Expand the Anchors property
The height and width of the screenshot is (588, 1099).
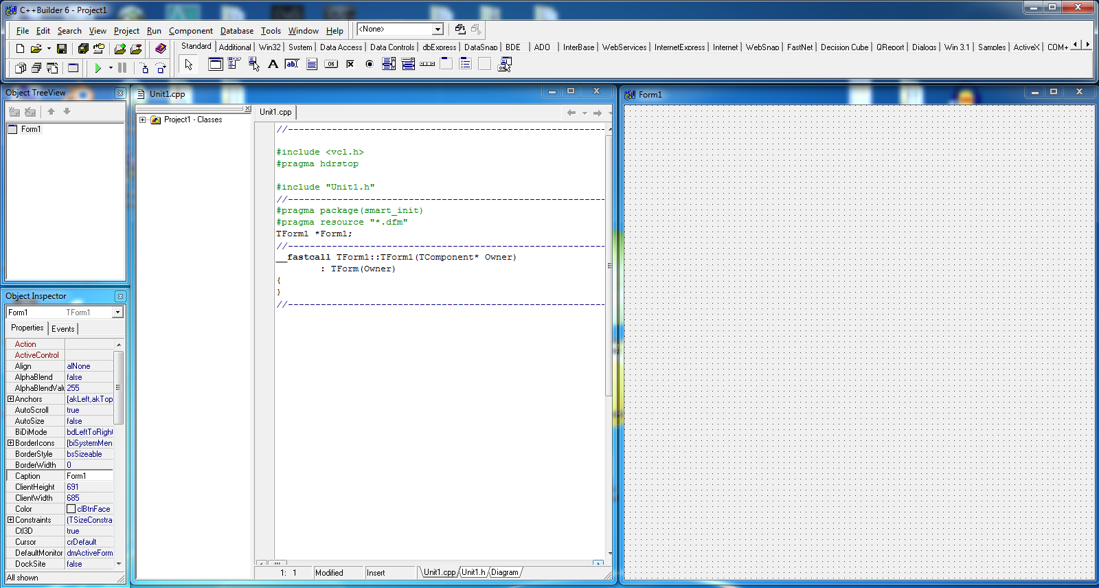(10, 399)
